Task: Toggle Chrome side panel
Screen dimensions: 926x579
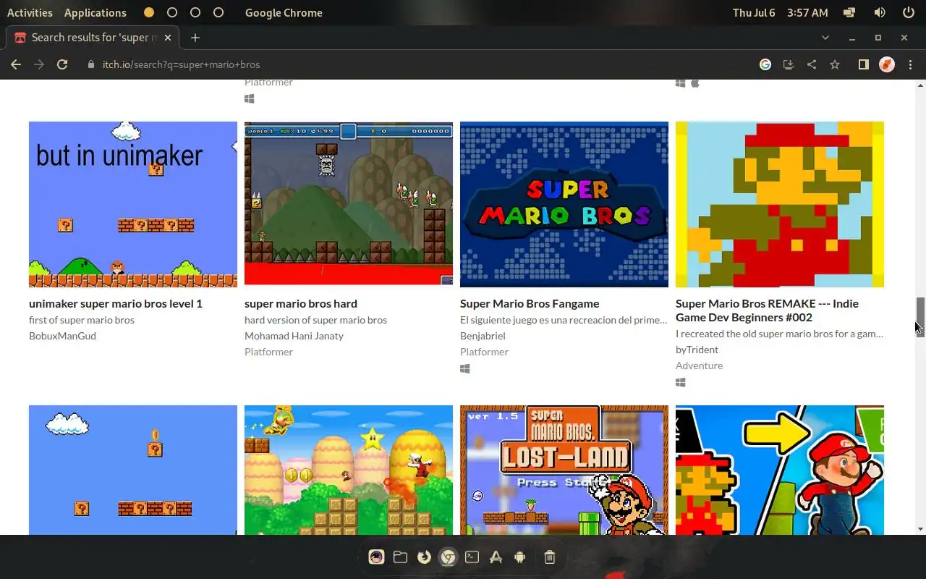Action: 863,64
